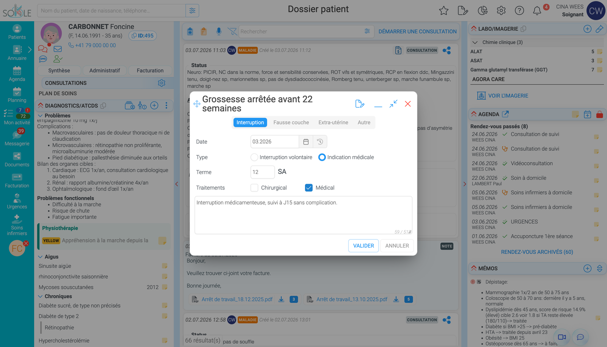The height and width of the screenshot is (347, 607).
Task: Open the calendar picker in the Date field
Action: (x=306, y=142)
